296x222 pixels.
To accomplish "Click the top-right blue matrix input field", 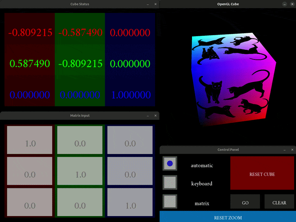I will pos(130,140).
